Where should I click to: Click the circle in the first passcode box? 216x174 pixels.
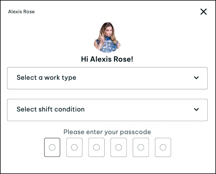click(52, 147)
